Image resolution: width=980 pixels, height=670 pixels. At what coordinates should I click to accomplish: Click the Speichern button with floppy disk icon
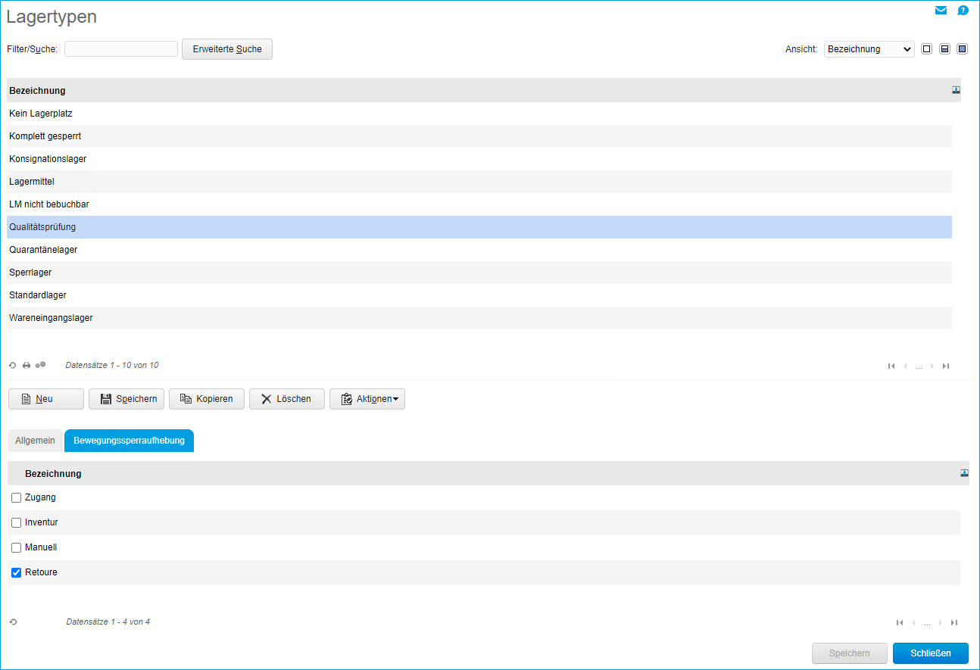click(x=126, y=399)
